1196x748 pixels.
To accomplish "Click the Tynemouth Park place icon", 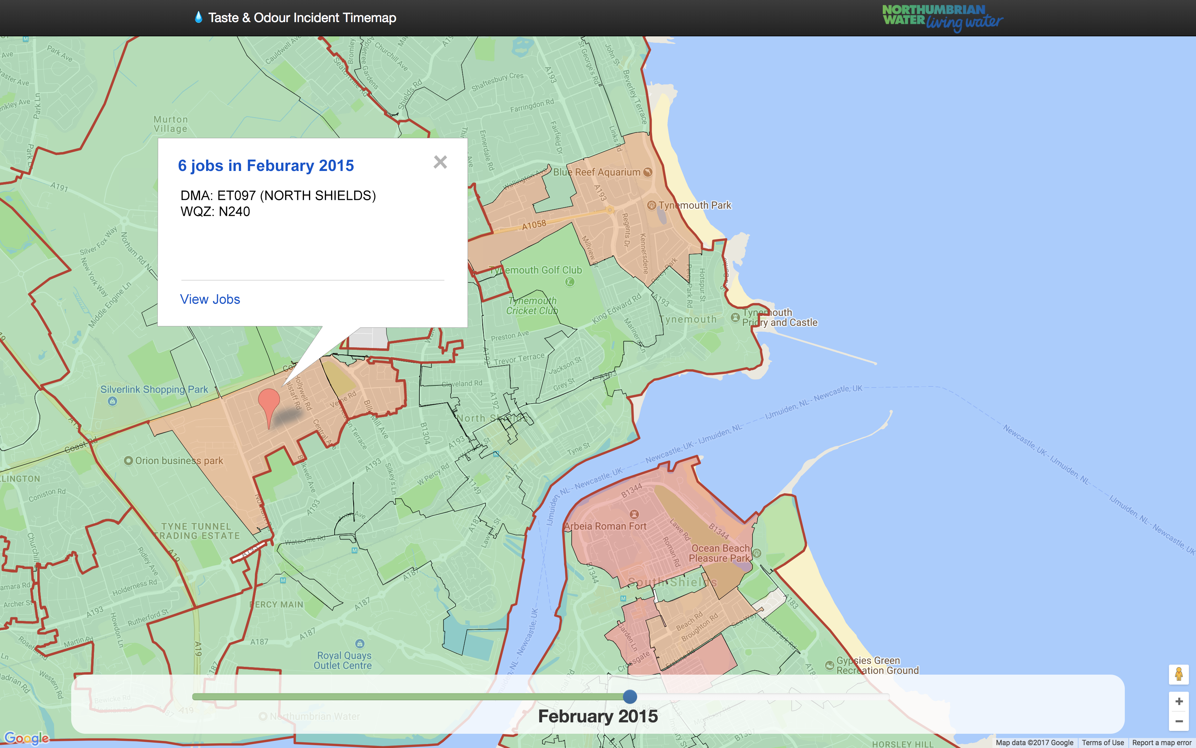I will pyautogui.click(x=651, y=205).
